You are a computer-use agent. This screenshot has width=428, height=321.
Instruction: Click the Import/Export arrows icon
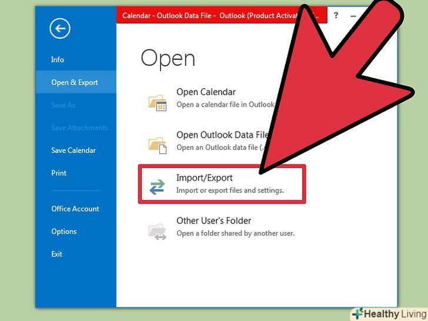(x=157, y=187)
